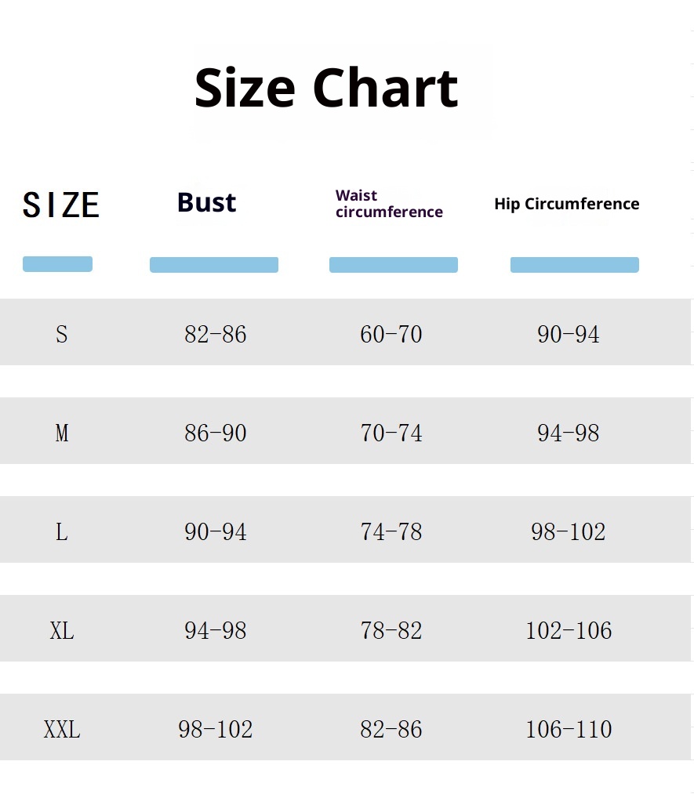Image resolution: width=694 pixels, height=794 pixels.
Task: Choose the XL size row label
Action: click(x=62, y=631)
